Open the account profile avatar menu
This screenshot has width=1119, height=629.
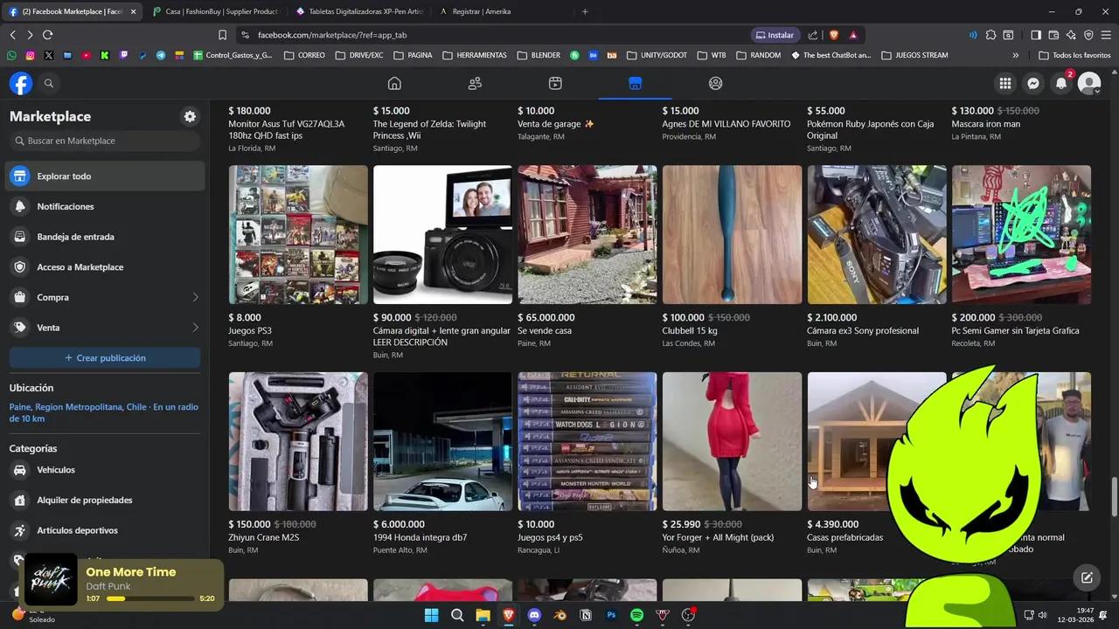click(1089, 83)
